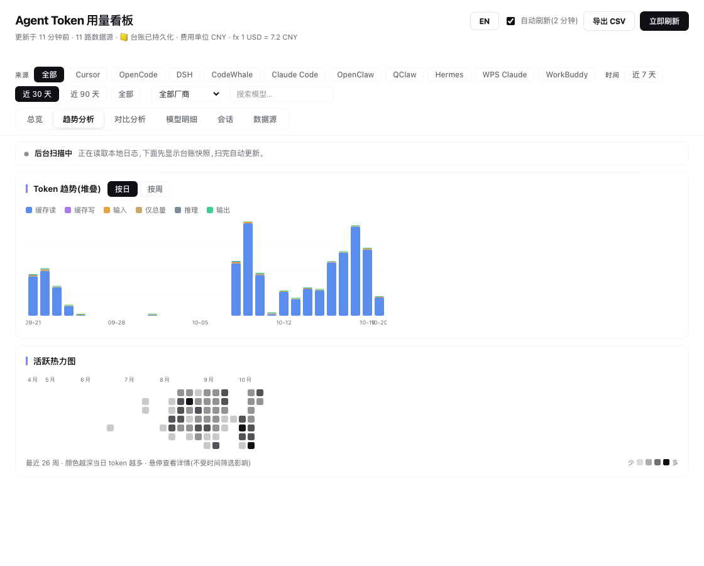
Task: Toggle the 仅总量 legend swatch
Action: tap(139, 210)
